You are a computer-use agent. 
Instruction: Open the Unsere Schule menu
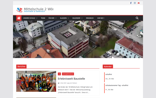coord(29,18)
